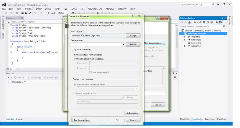Click the Undo arrow in the main toolbar

pyautogui.click(x=35, y=13)
